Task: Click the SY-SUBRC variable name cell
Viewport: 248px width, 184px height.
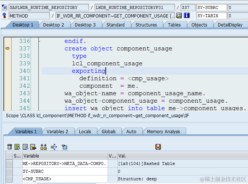Action: click(x=65, y=171)
